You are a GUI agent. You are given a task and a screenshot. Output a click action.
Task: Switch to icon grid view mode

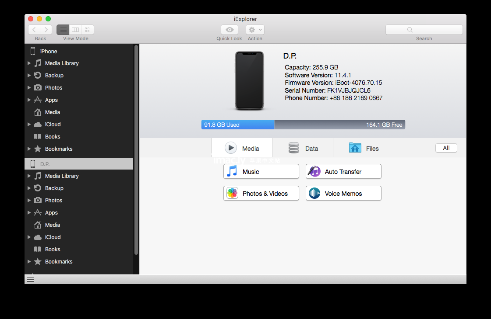(87, 30)
